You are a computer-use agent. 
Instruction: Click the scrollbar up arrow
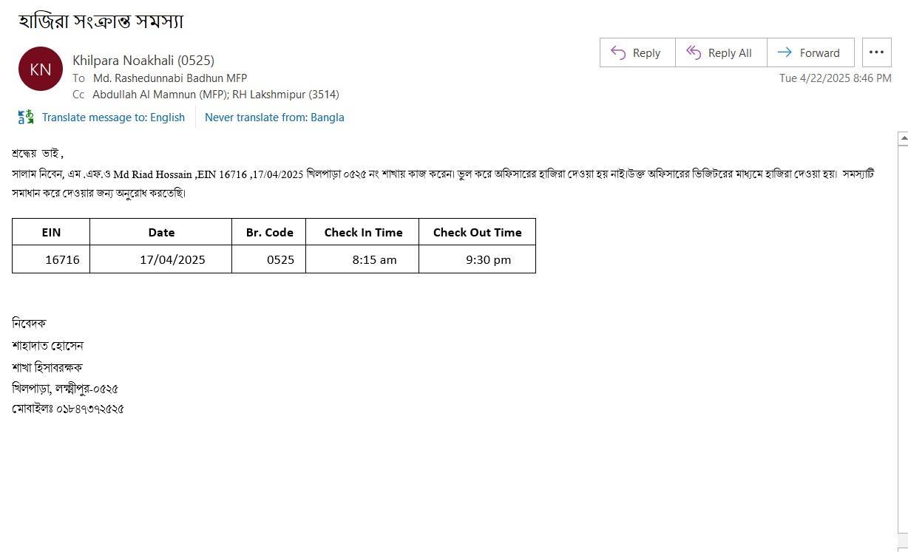(902, 138)
